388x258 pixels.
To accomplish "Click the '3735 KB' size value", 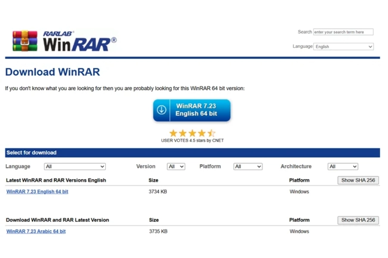I will pyautogui.click(x=158, y=231).
